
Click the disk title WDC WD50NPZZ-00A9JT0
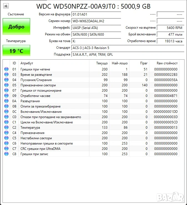click(93, 6)
